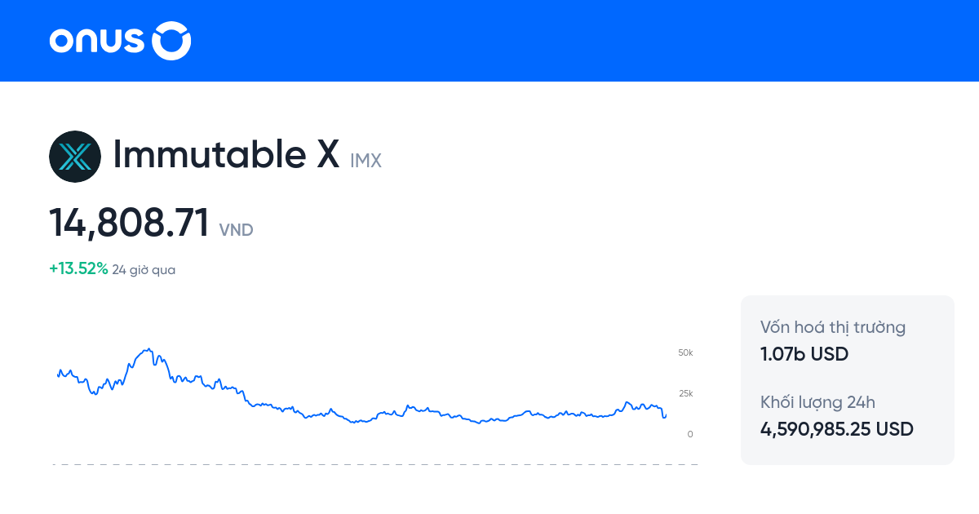The image size is (979, 514).
Task: Click the circular O mark in the ONUS logo
Action: (x=172, y=41)
